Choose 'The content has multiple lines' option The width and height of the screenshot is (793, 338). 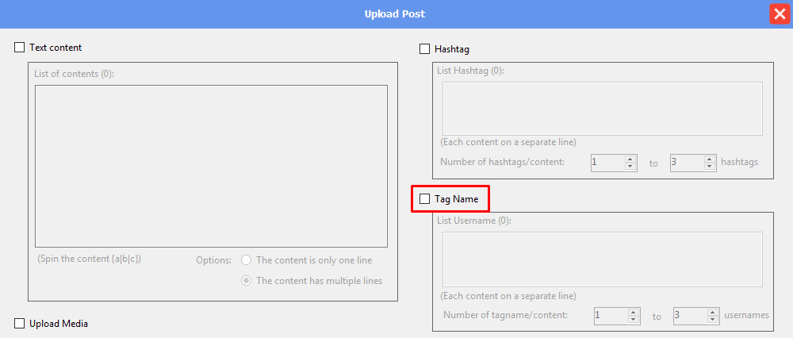pyautogui.click(x=247, y=280)
